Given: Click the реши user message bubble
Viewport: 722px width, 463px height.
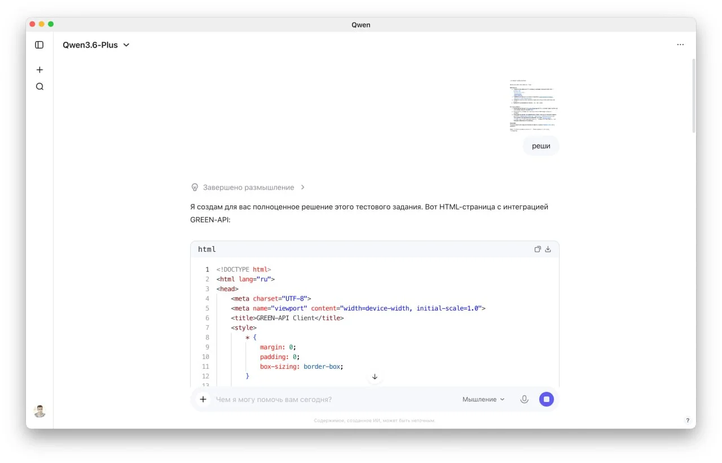Looking at the screenshot, I should point(541,146).
